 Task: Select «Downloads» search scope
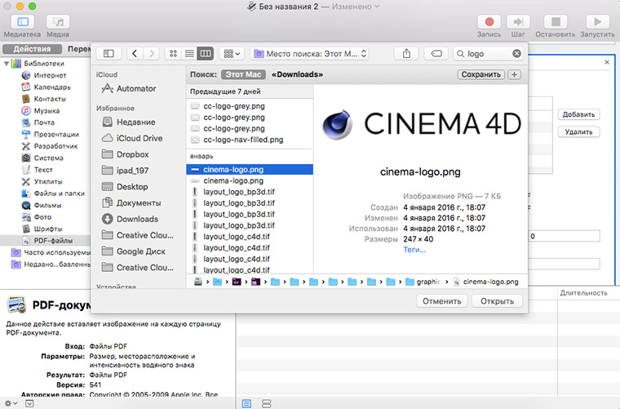(297, 74)
